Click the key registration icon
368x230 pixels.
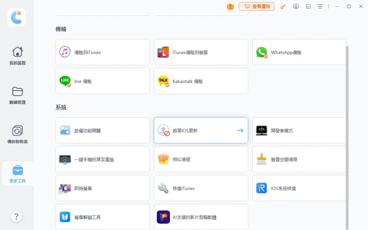(x=283, y=6)
